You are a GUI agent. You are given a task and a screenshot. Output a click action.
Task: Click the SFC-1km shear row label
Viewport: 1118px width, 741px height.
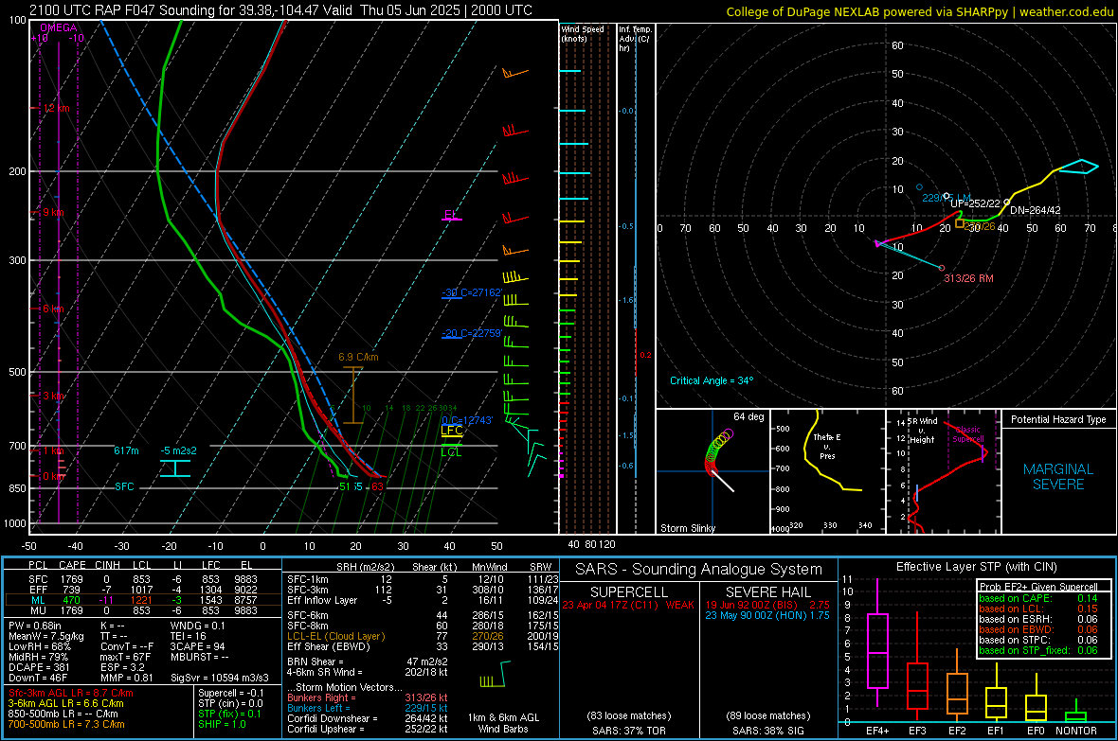coord(308,579)
